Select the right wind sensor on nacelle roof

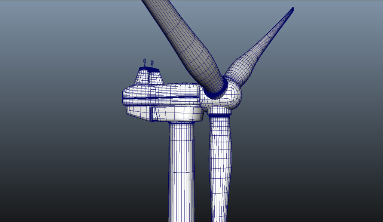click(152, 64)
